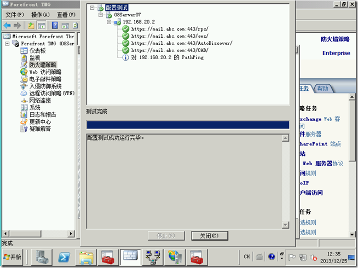Click the tray help question mark icon

point(272,257)
